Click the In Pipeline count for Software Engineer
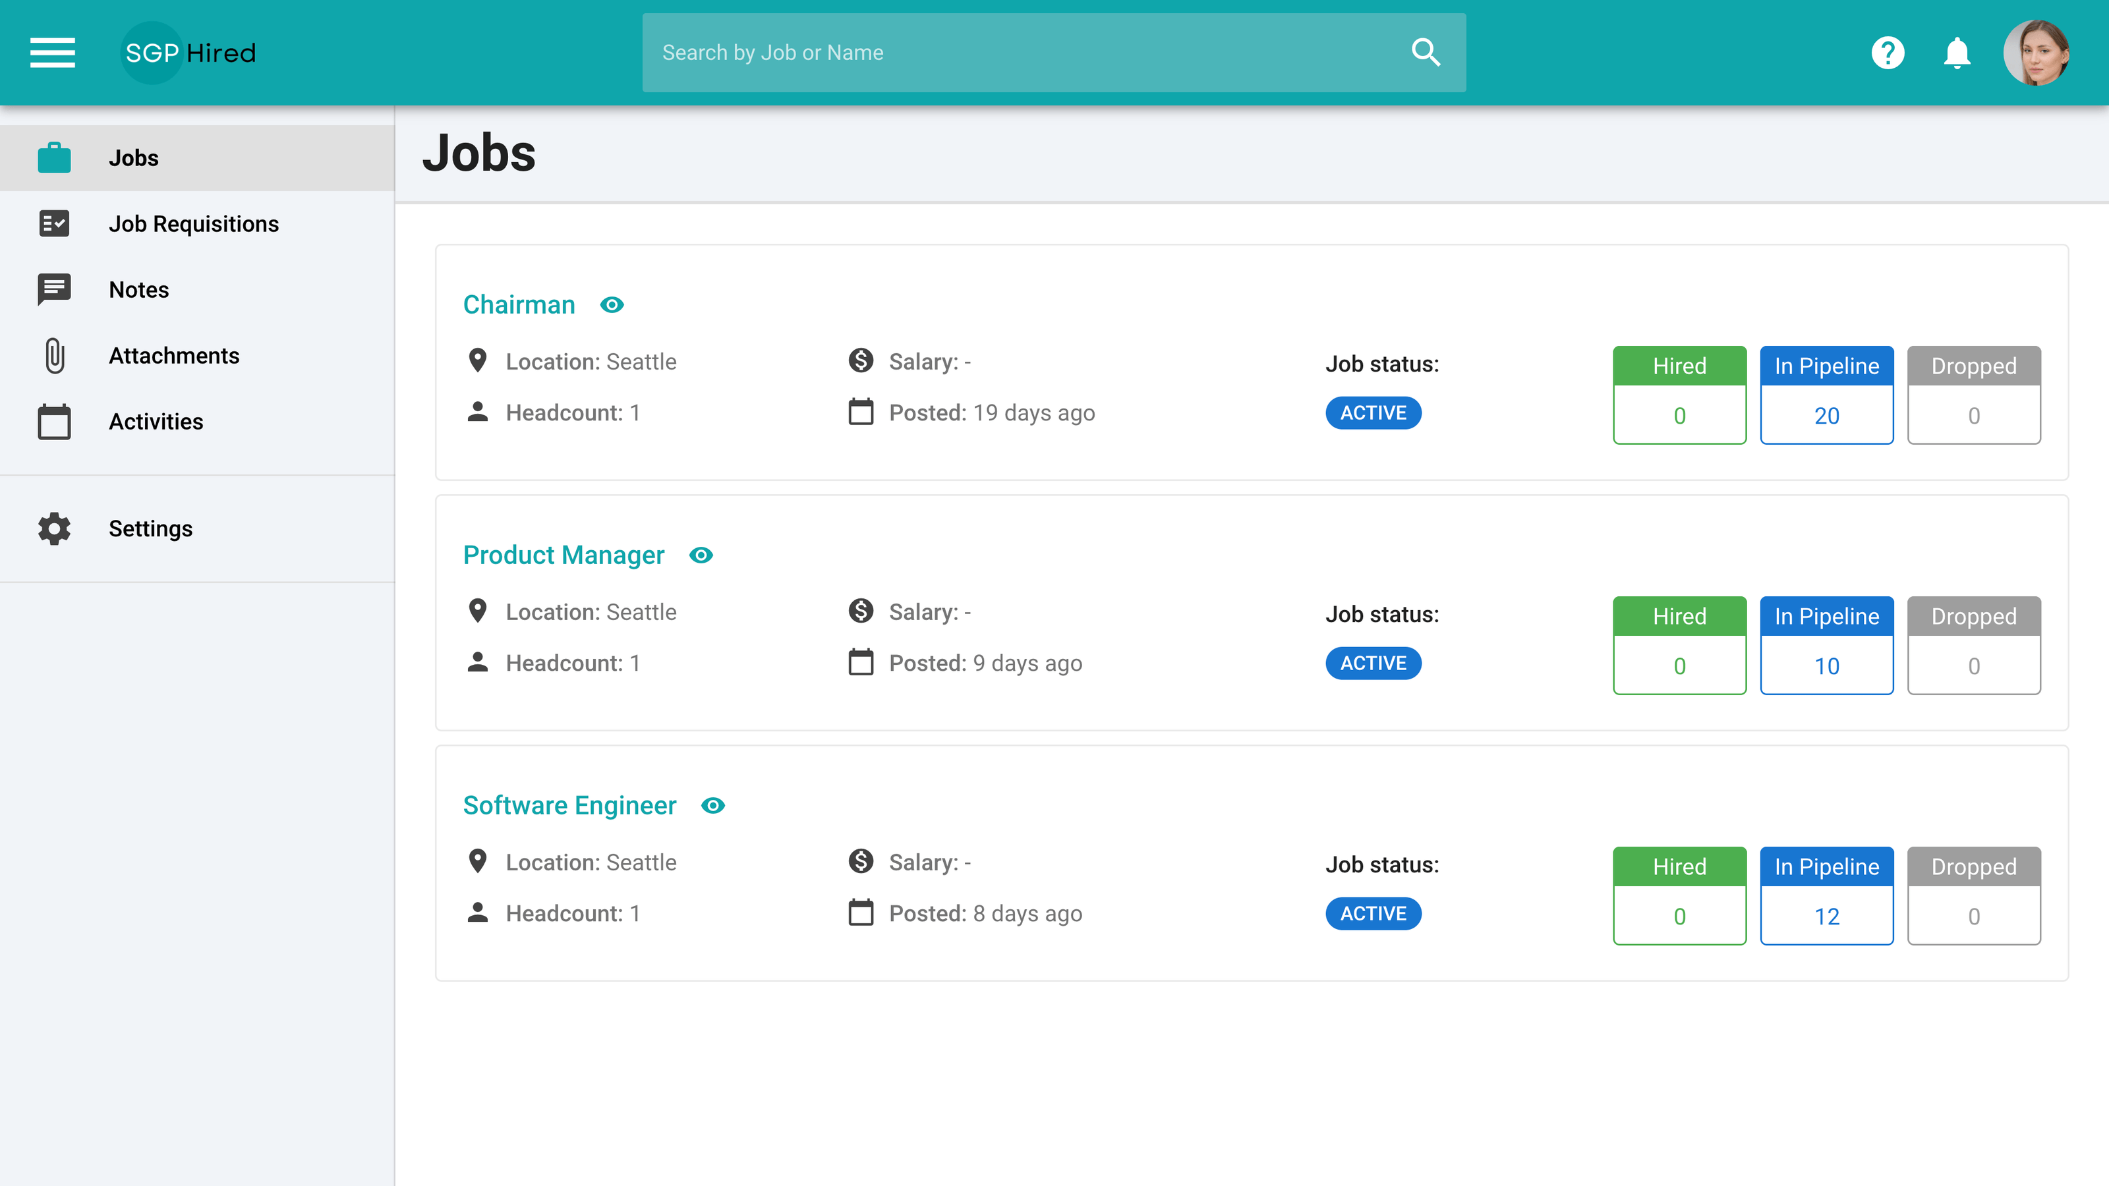This screenshot has height=1186, width=2109. [1828, 917]
